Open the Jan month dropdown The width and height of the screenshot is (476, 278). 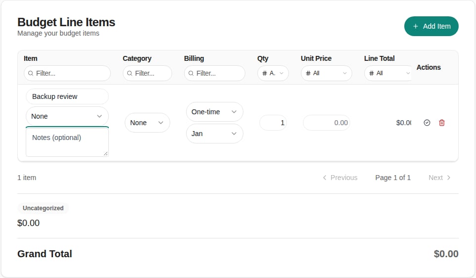point(214,134)
